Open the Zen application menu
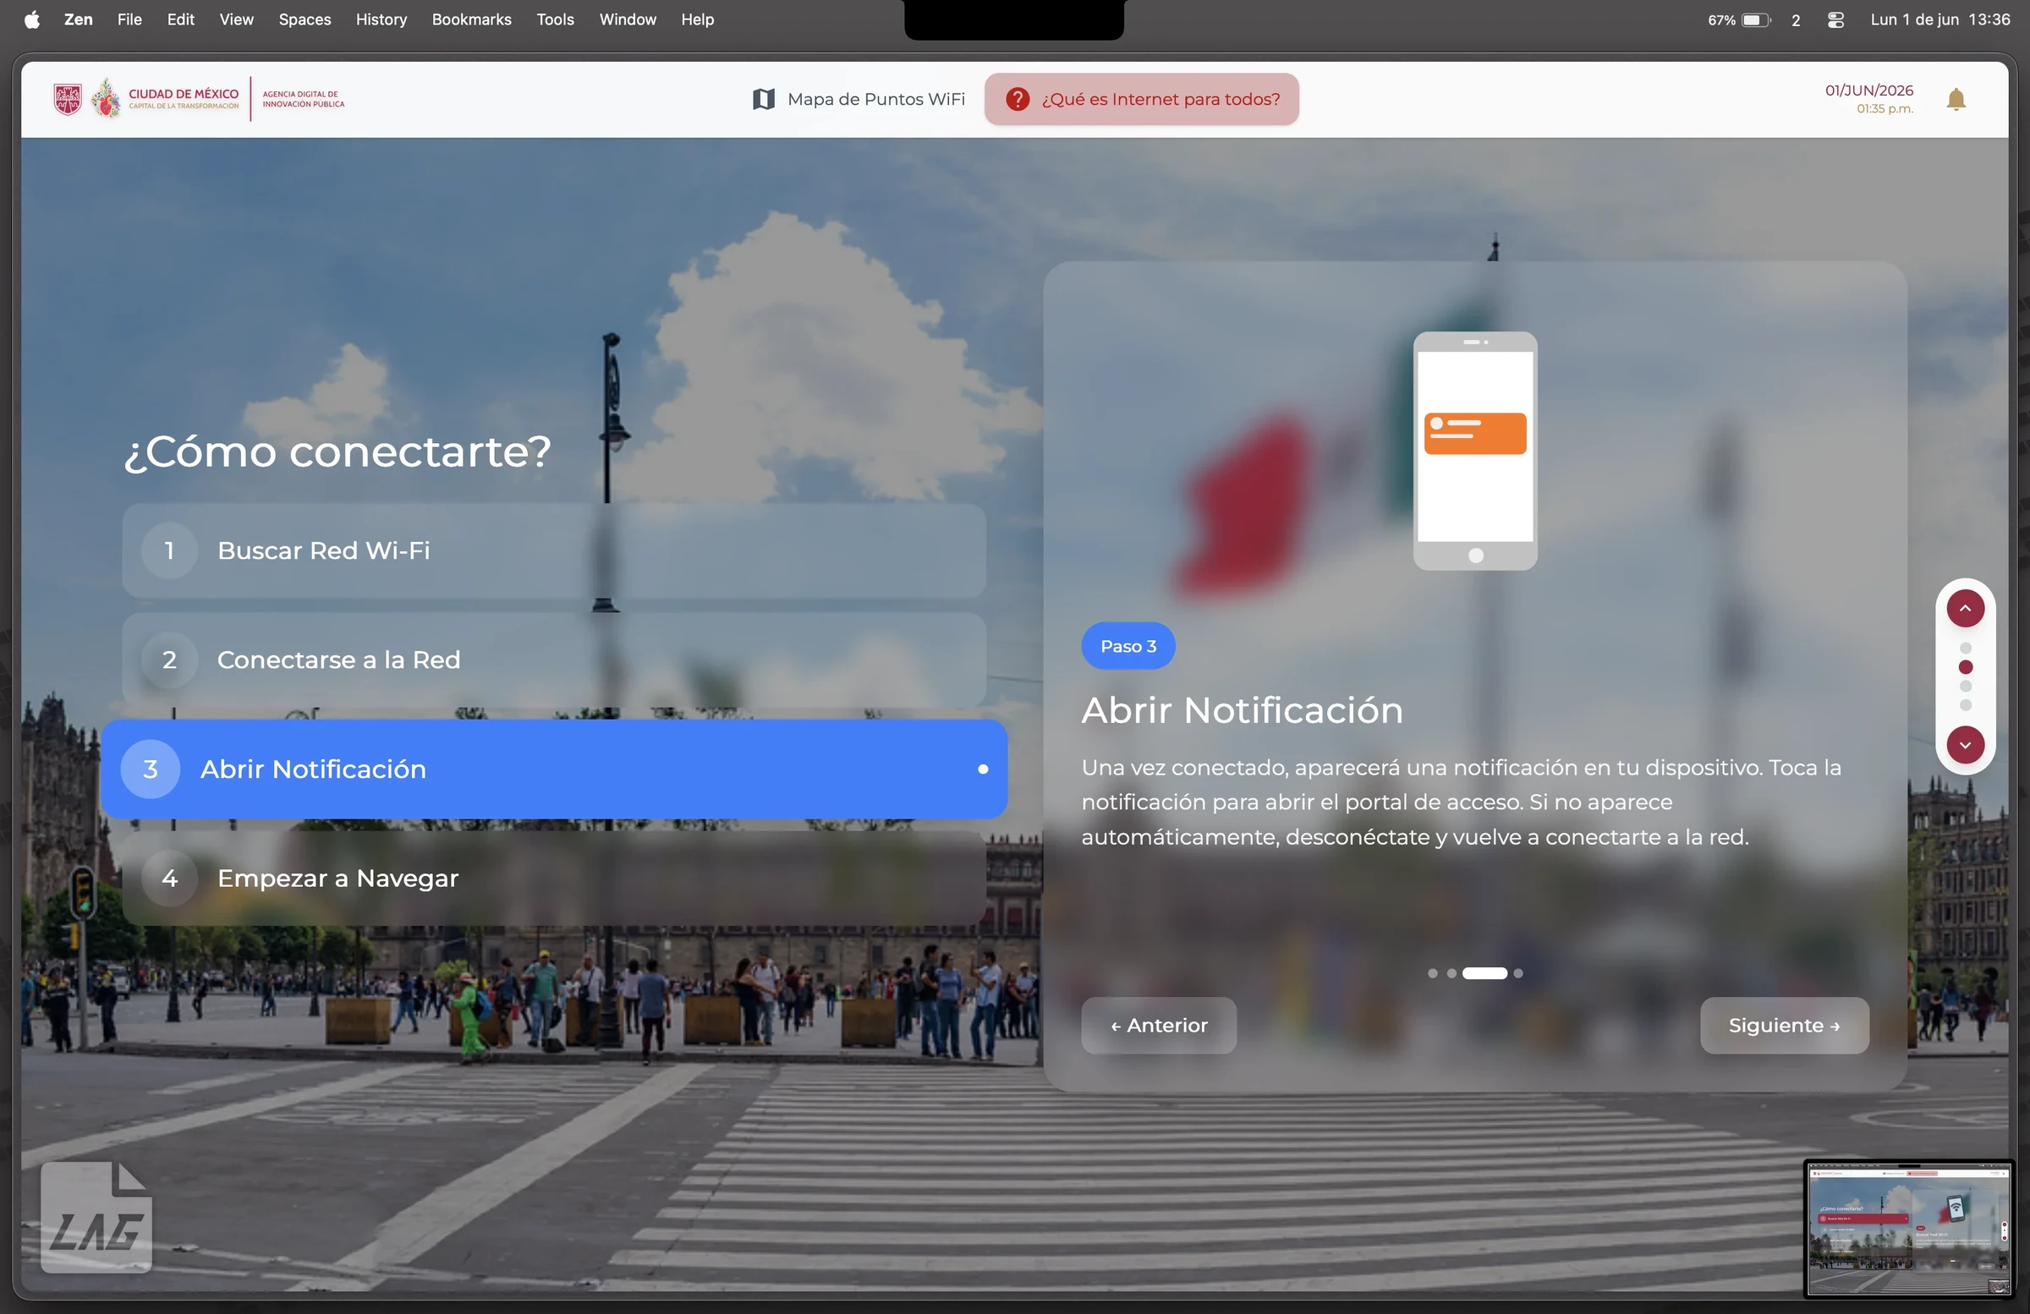The height and width of the screenshot is (1314, 2030). tap(79, 19)
